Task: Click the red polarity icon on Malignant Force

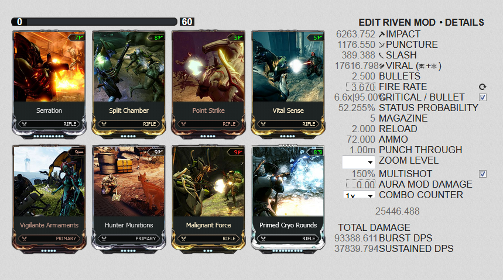Action: pos(241,152)
